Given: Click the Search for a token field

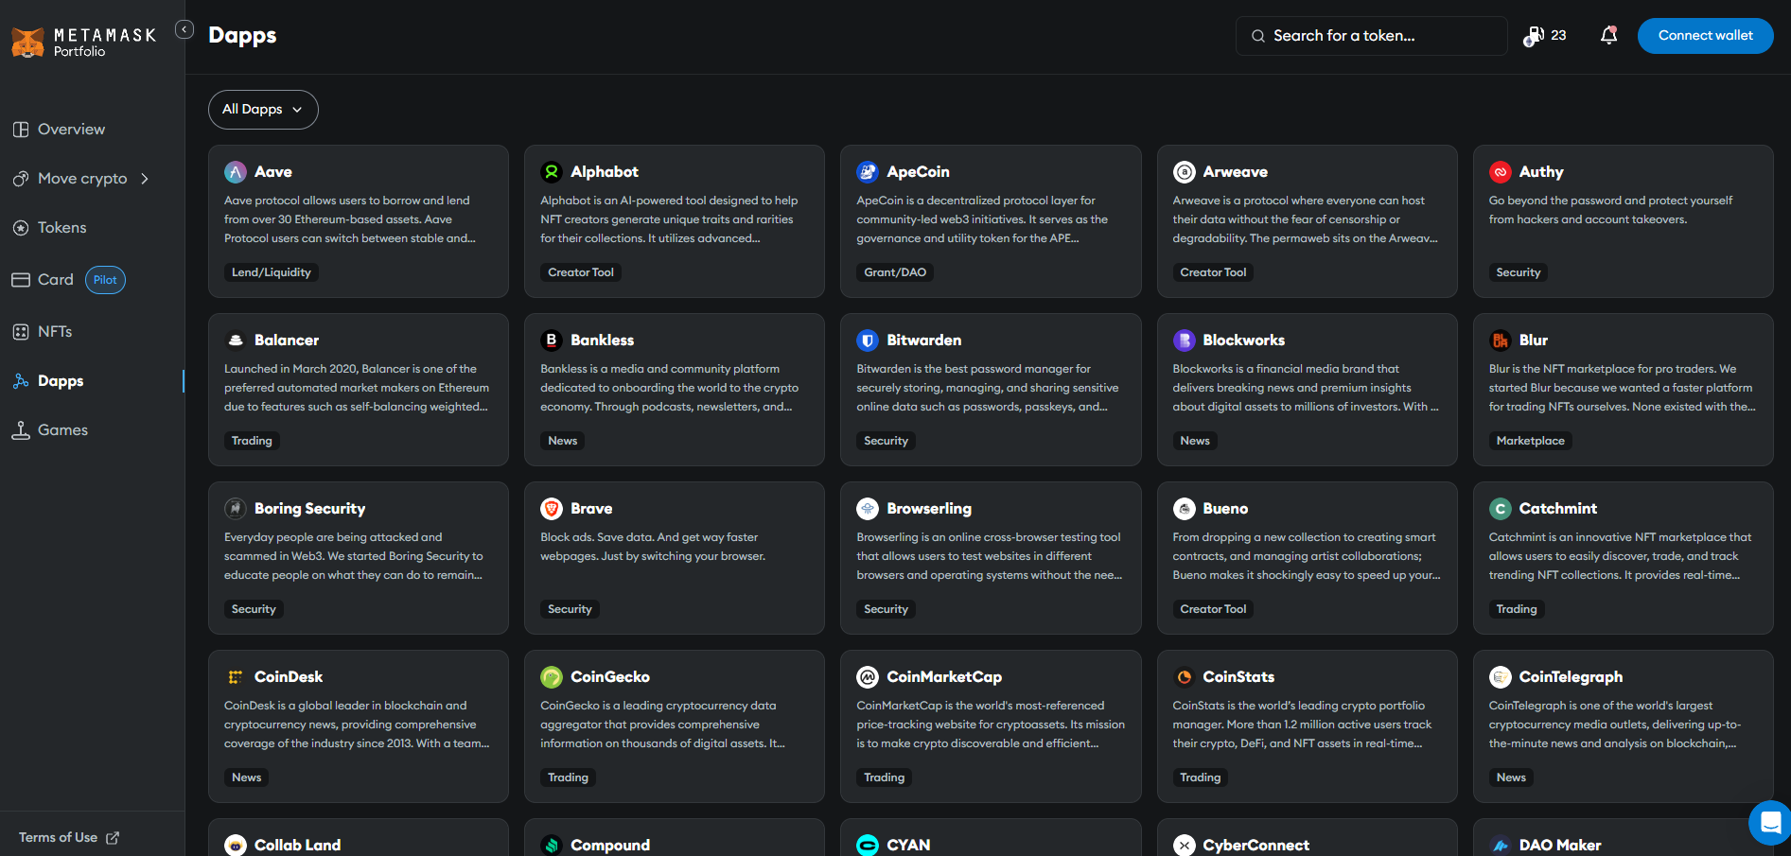Looking at the screenshot, I should coord(1371,35).
